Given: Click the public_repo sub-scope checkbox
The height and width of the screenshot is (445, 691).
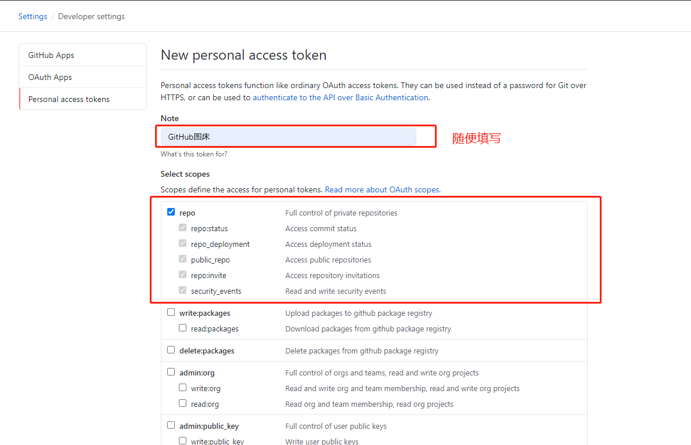Looking at the screenshot, I should 182,259.
